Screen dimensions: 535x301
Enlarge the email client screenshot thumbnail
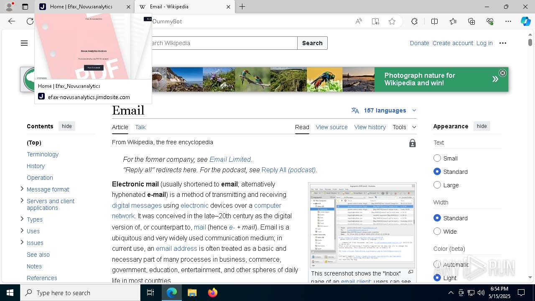(x=362, y=225)
